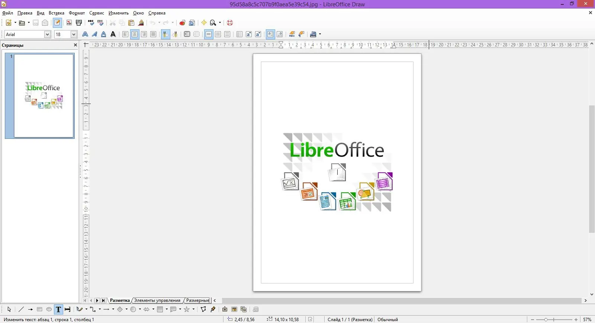Insert picture from file icon

pos(234,309)
